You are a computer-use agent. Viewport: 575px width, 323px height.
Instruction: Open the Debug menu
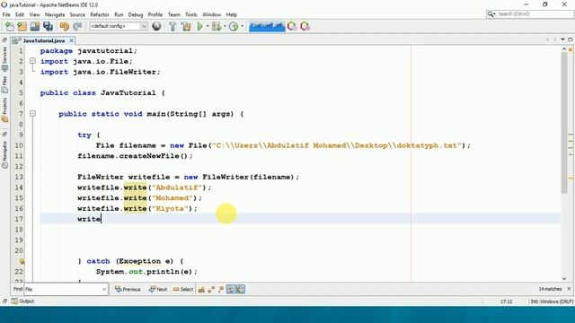tap(136, 14)
